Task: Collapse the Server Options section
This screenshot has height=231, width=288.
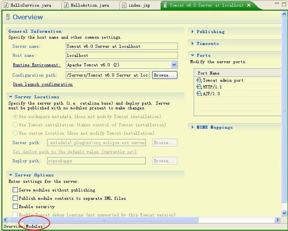Action: 11,175
